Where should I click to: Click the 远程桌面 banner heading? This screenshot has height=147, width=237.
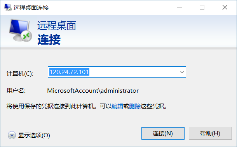(57, 26)
